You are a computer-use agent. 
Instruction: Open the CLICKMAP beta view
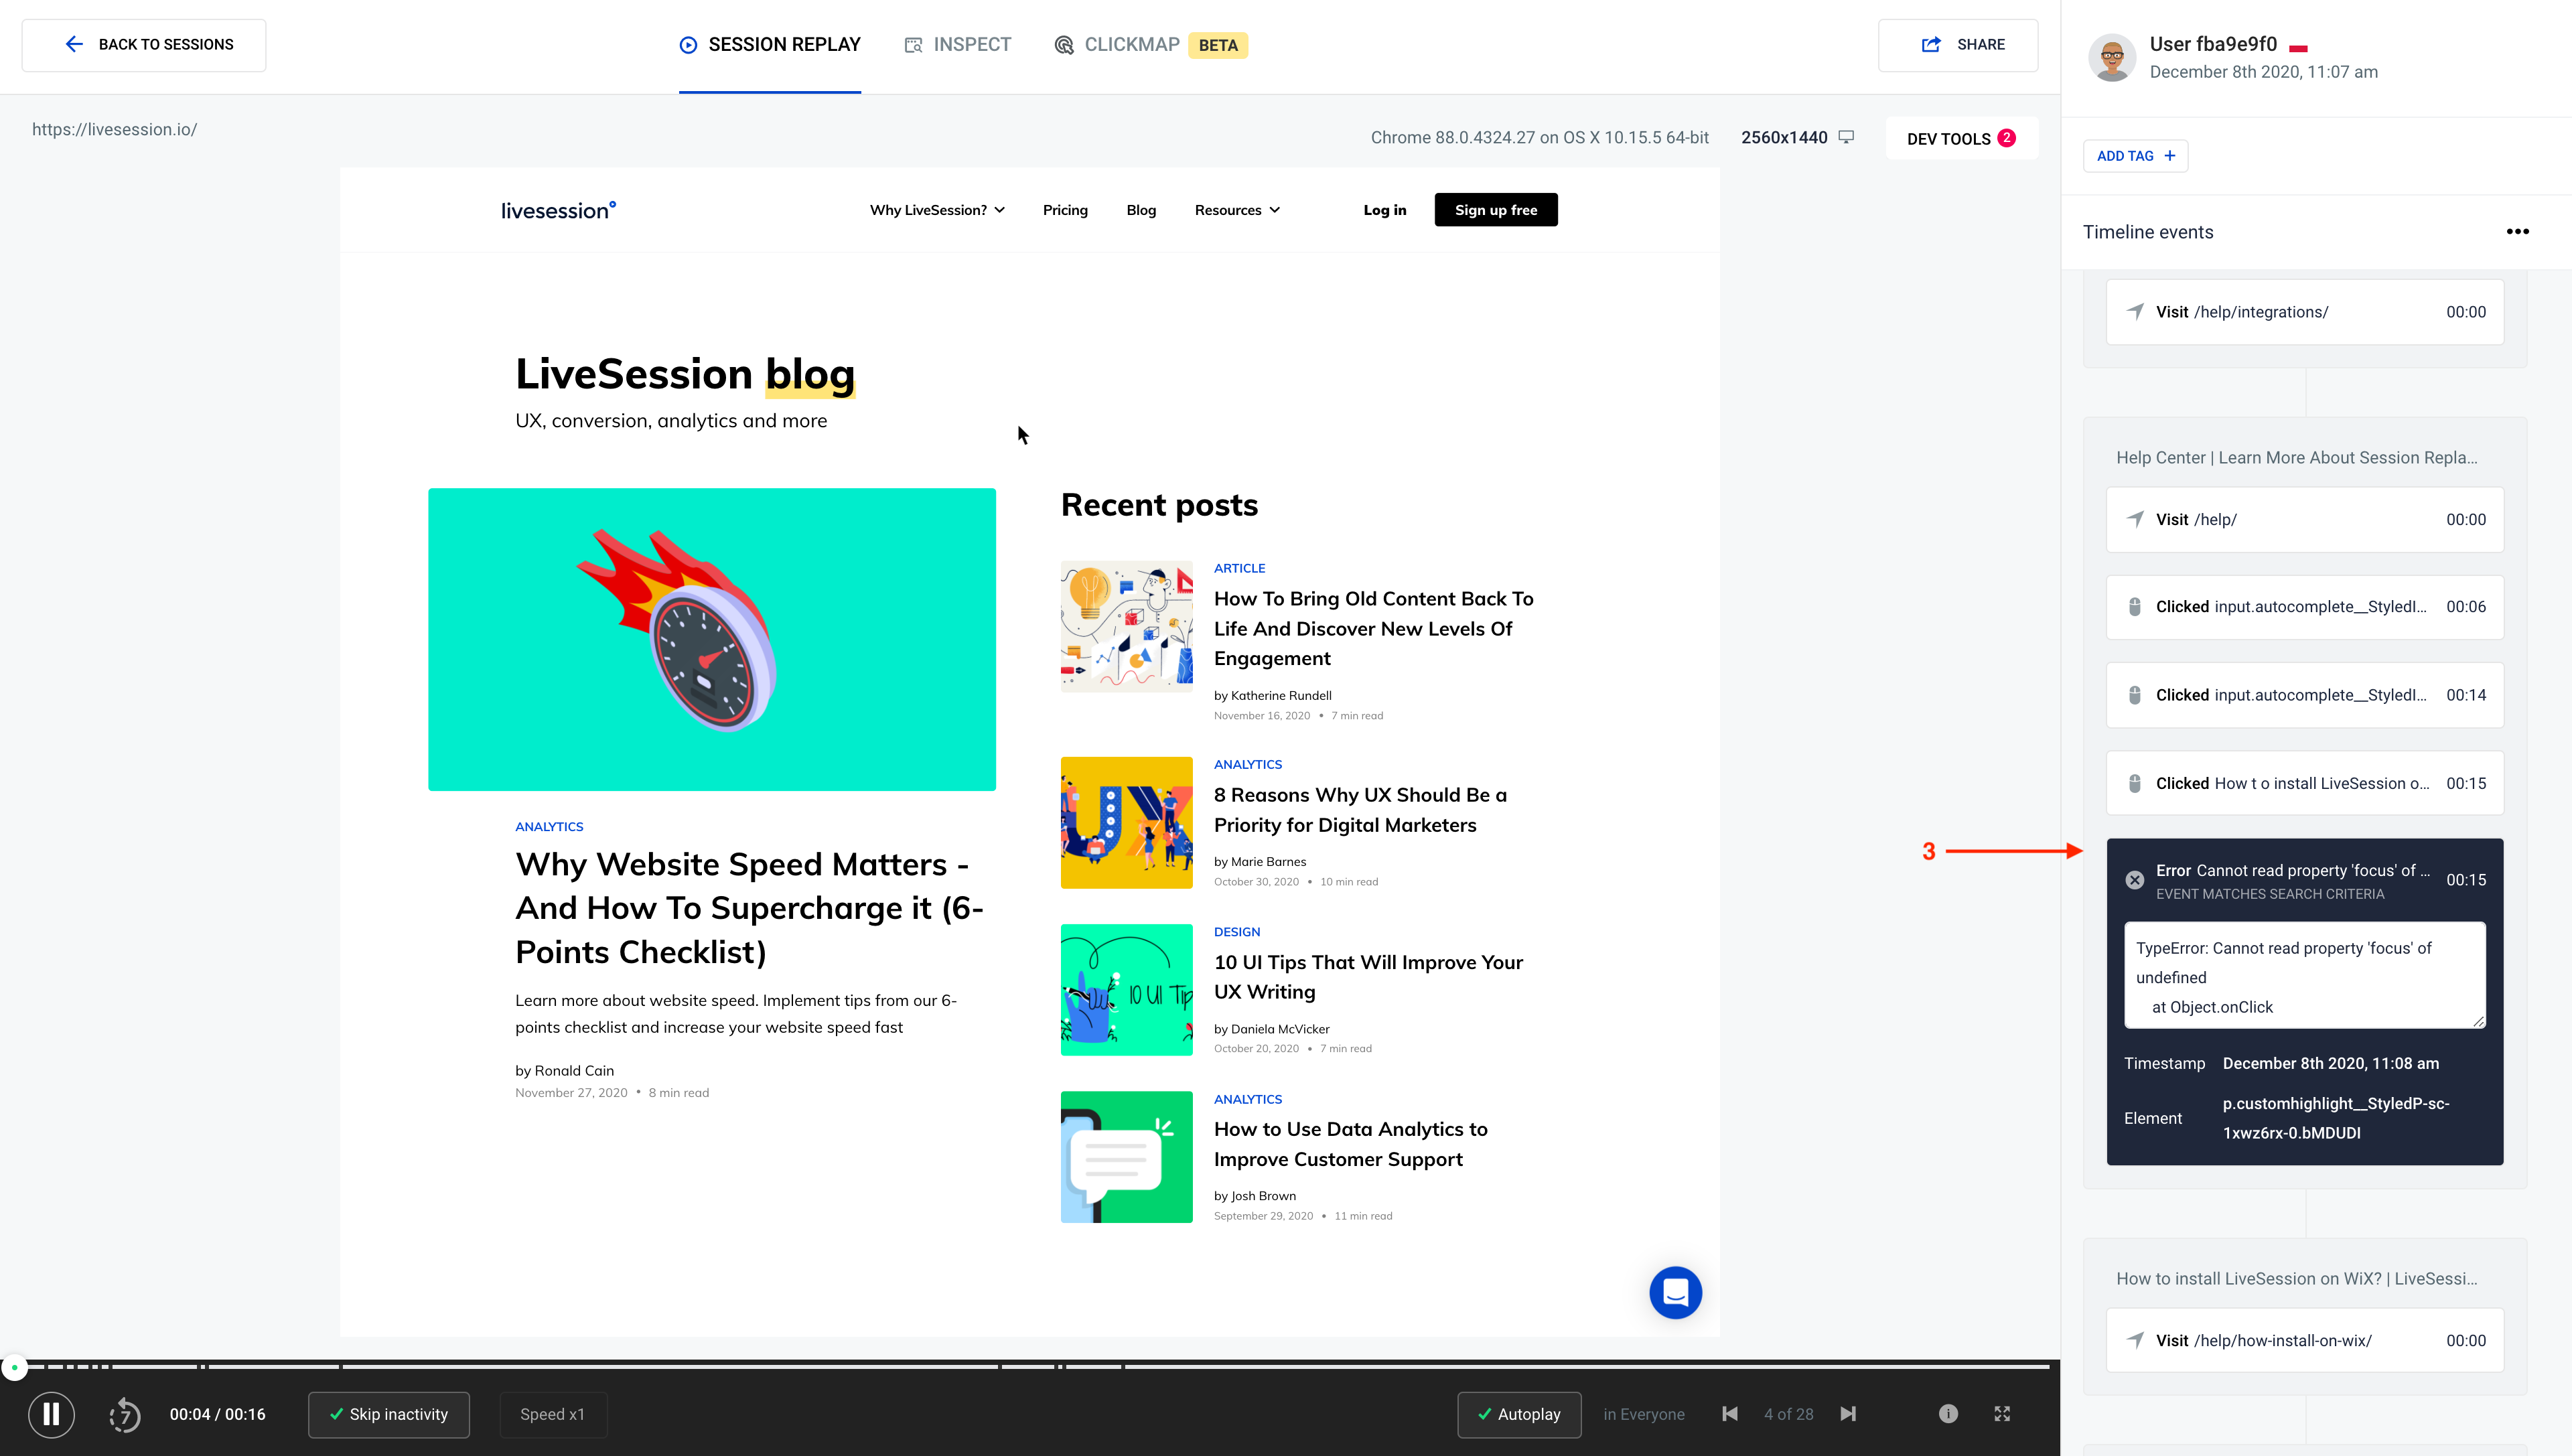coord(1131,44)
